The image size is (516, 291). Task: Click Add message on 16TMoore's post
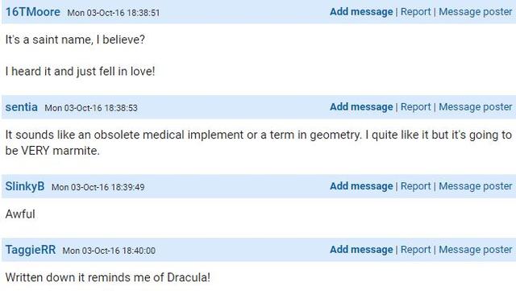[361, 12]
